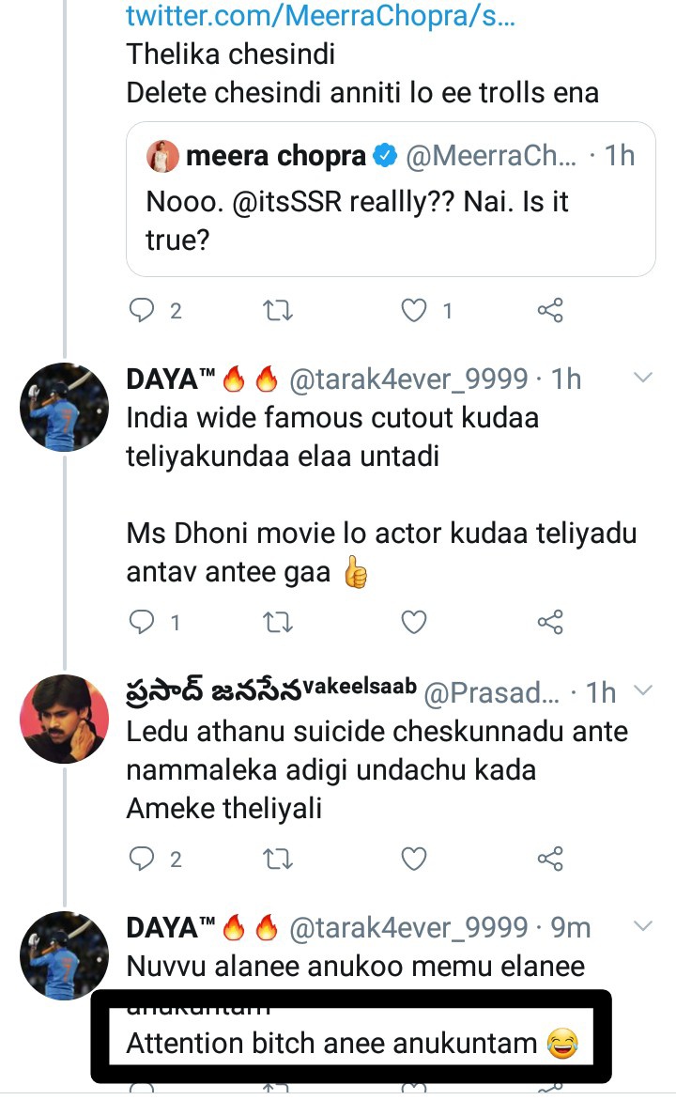
Task: Open the @tarak4ever_9999 handle on 1h tweet
Action: 408,379
